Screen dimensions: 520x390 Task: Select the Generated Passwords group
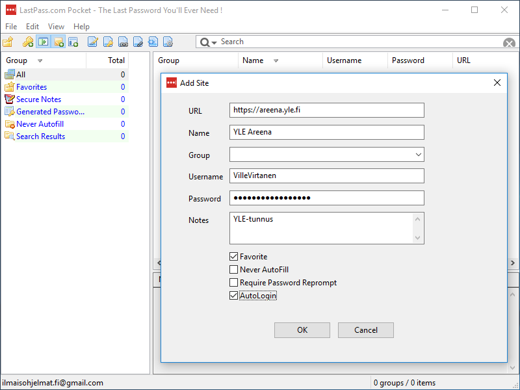[x=66, y=112]
